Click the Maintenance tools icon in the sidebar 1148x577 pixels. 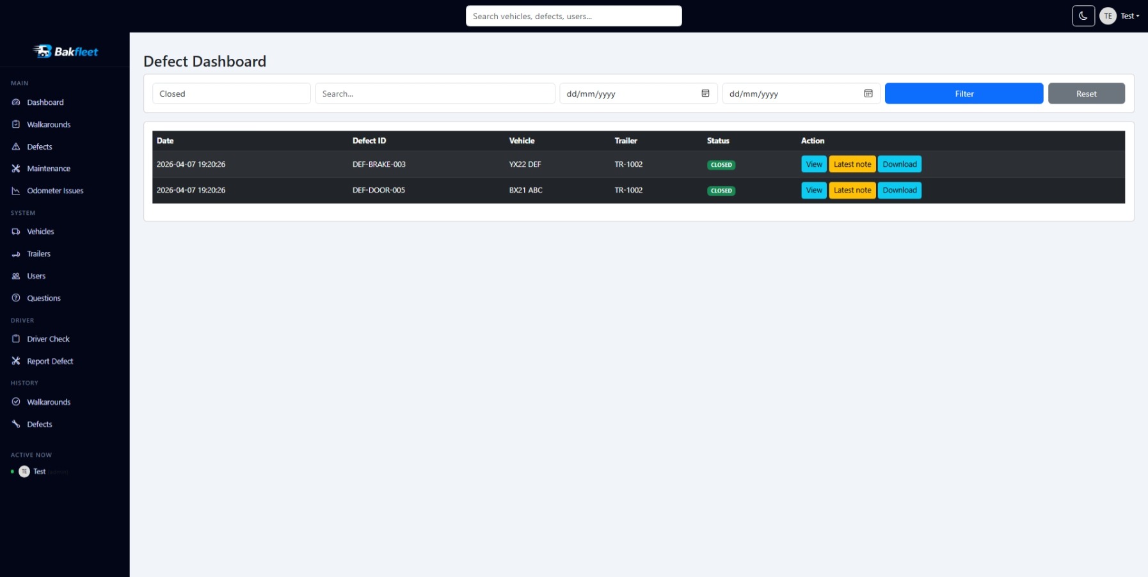click(x=16, y=169)
